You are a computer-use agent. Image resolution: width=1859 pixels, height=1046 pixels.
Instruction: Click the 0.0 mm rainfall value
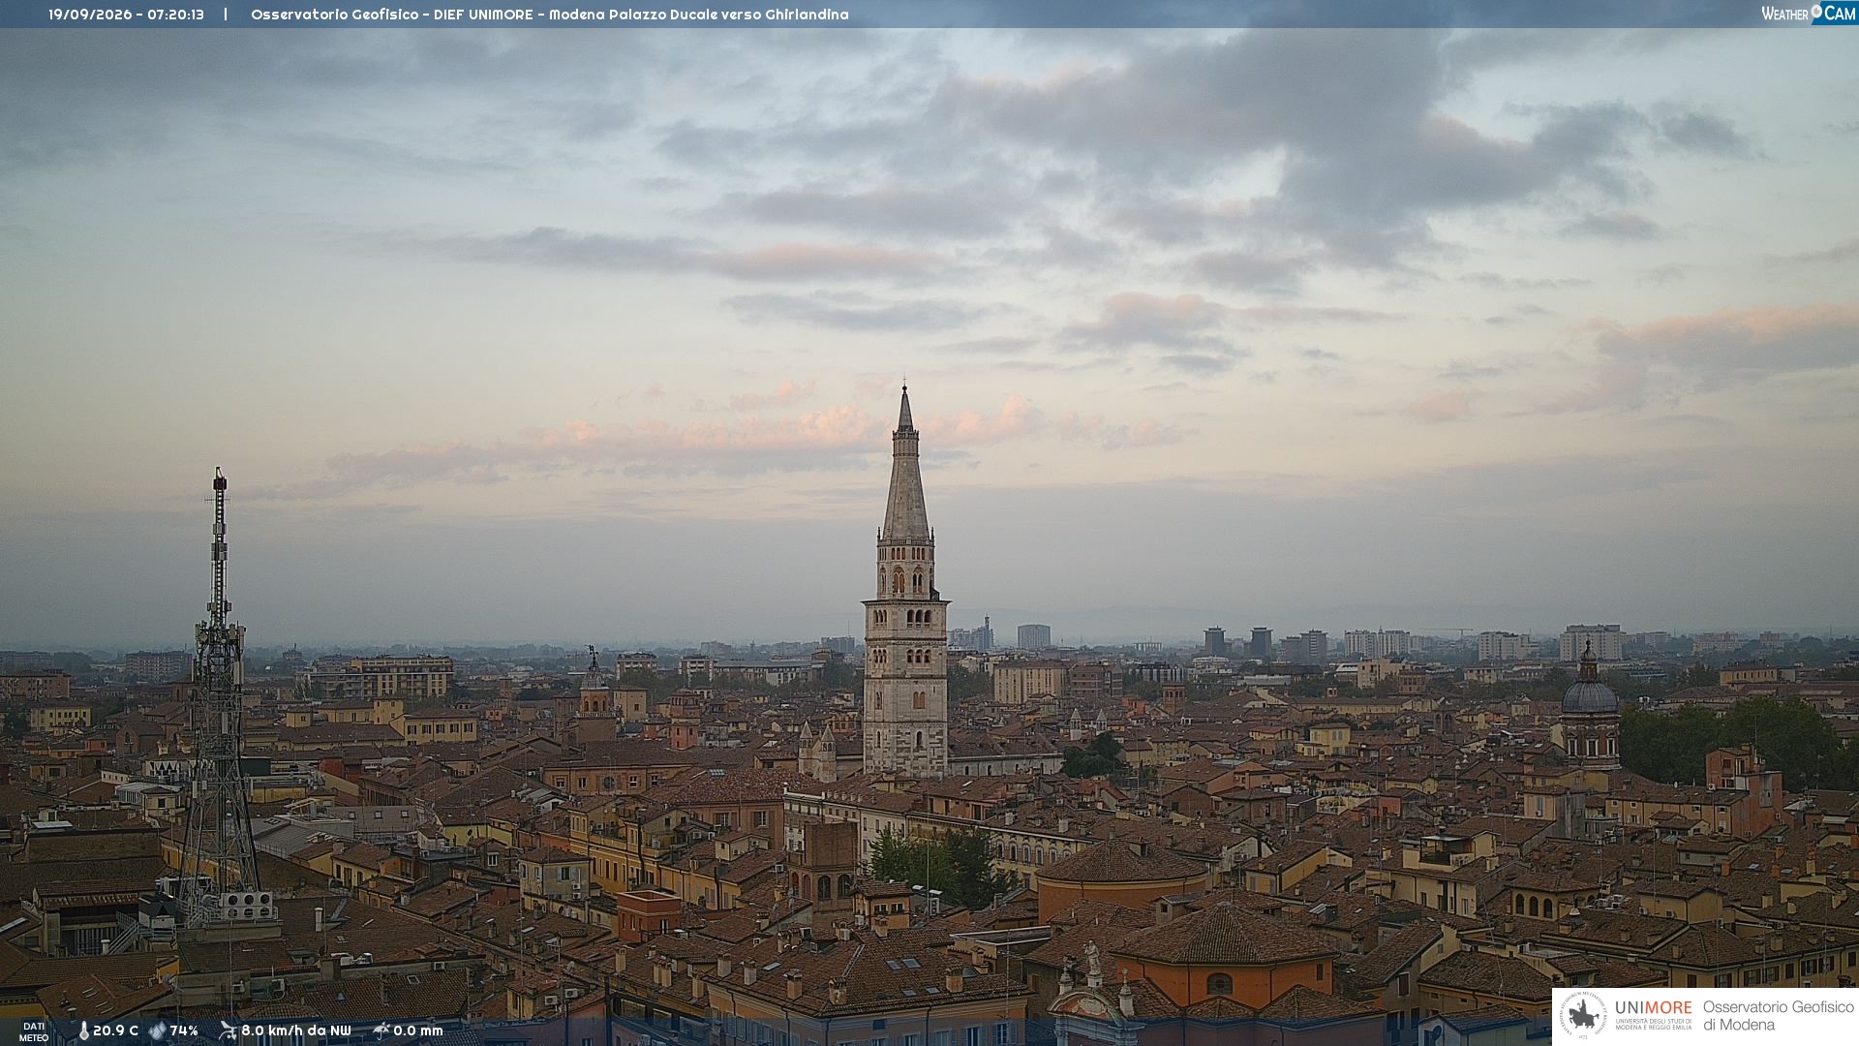418,1031
